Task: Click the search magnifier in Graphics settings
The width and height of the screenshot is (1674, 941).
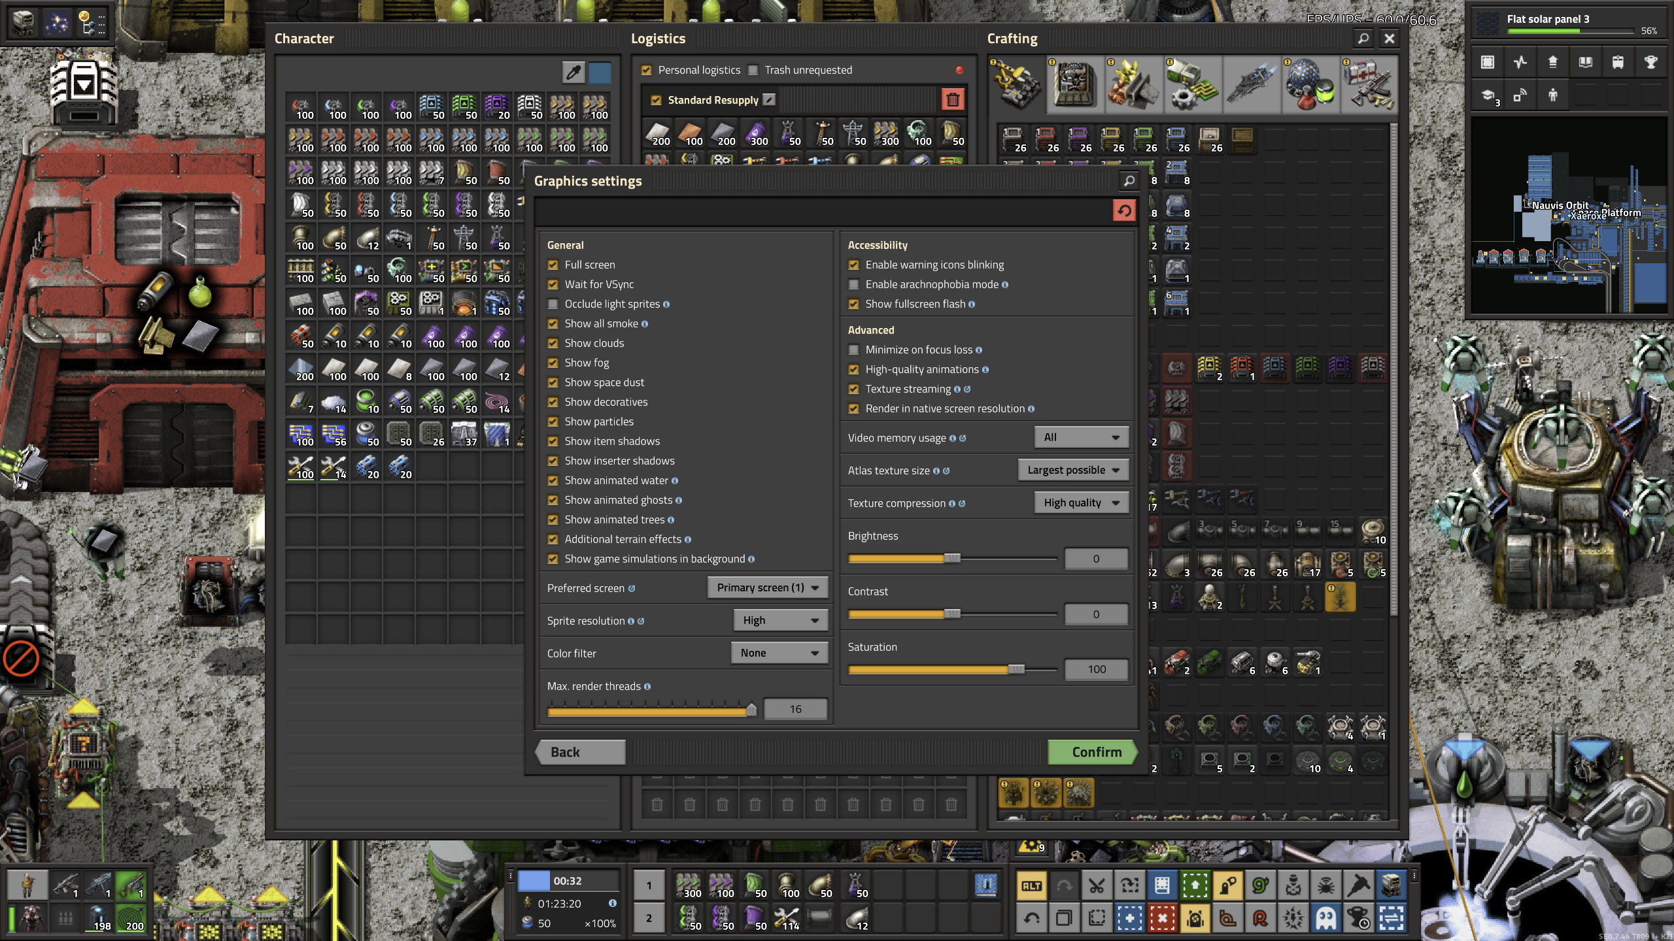Action: 1129,181
